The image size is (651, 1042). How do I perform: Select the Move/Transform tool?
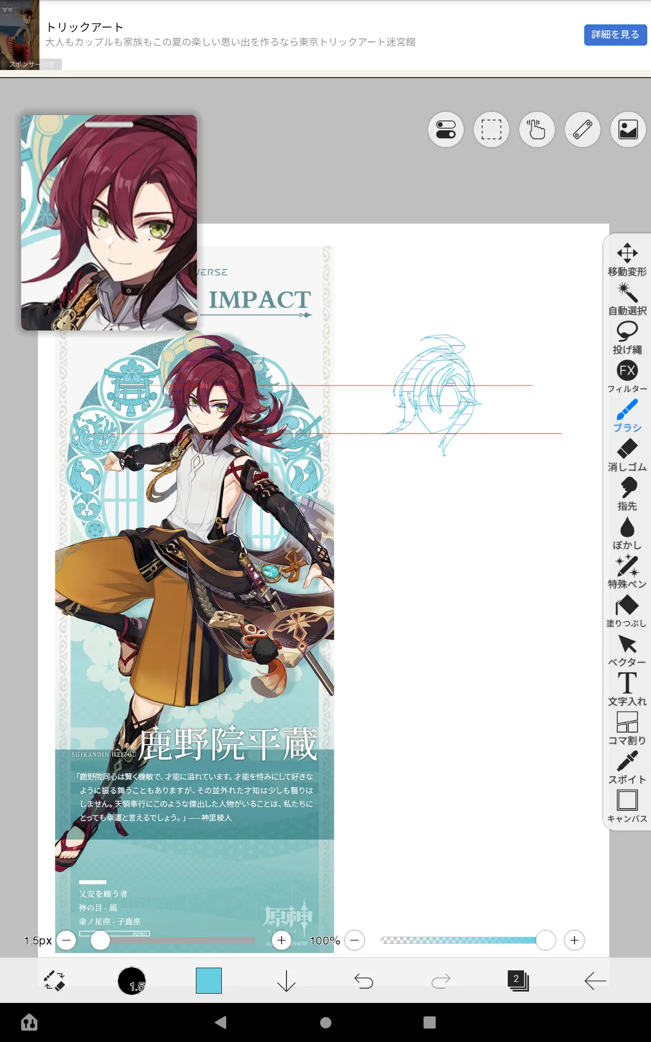(x=627, y=259)
